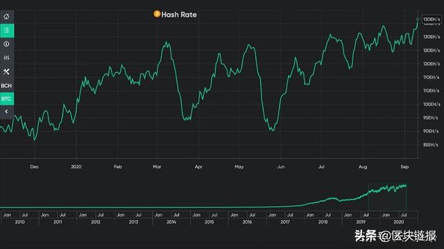The width and height of the screenshot is (444, 249).
Task: Click the 2020 label on main x-axis
Action: click(76, 167)
